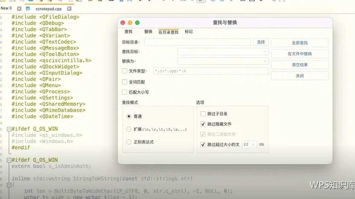Click the 全部查找 button
This screenshot has width=355, height=199.
pyautogui.click(x=300, y=43)
